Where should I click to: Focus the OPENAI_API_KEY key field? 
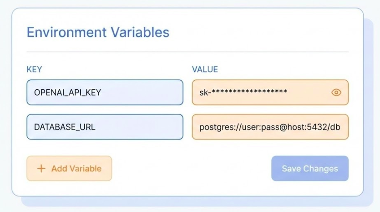pos(105,93)
